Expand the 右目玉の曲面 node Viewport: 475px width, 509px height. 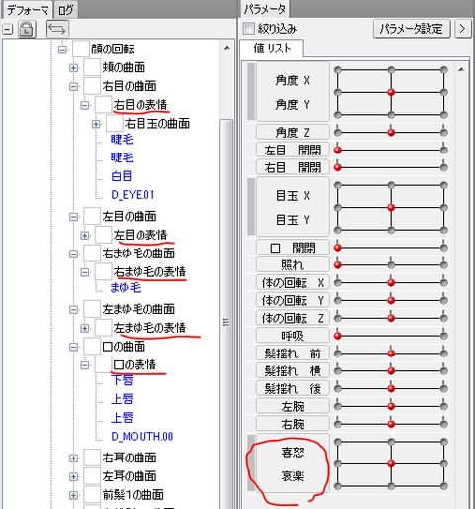(96, 124)
